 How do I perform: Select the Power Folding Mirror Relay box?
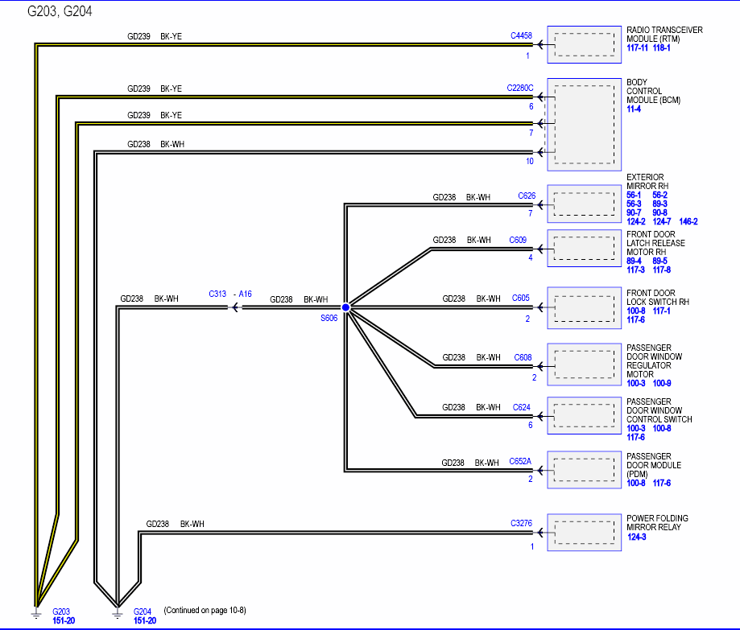[x=585, y=533]
